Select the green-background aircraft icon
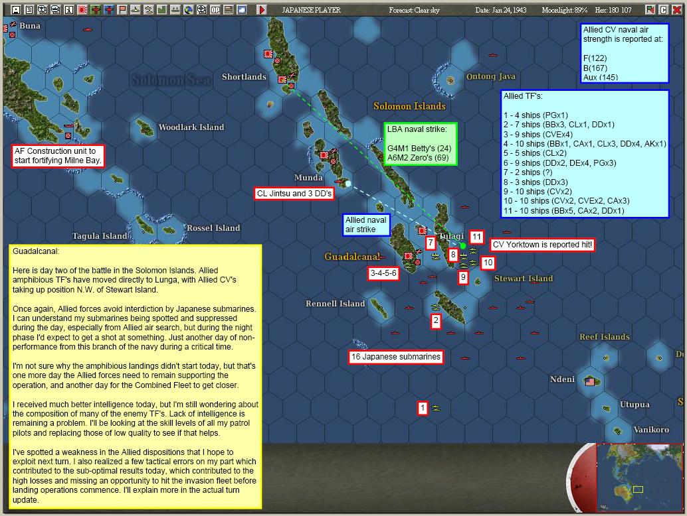The height and width of the screenshot is (516, 687). pyautogui.click(x=96, y=10)
